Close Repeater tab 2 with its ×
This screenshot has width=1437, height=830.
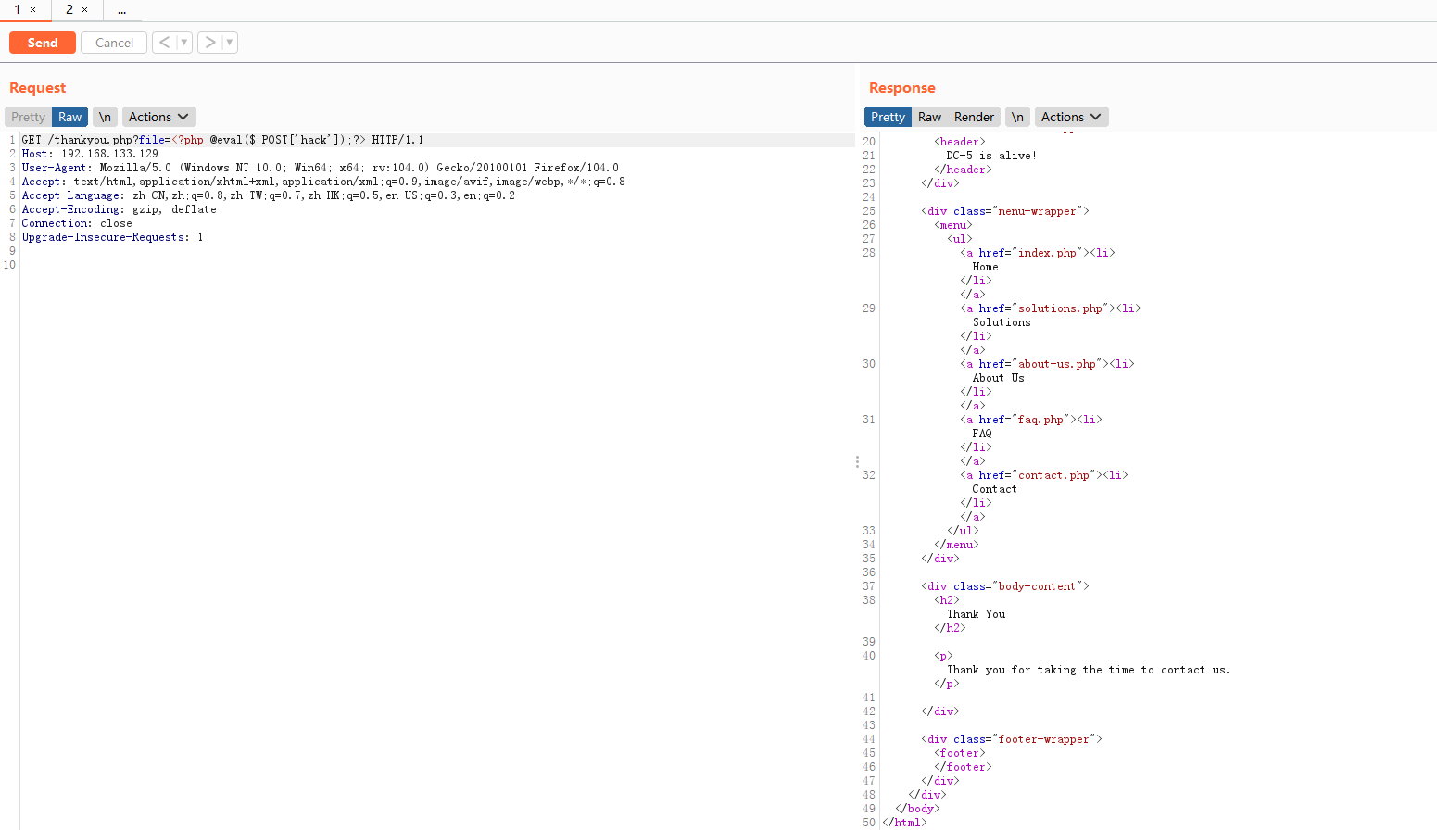(x=85, y=10)
